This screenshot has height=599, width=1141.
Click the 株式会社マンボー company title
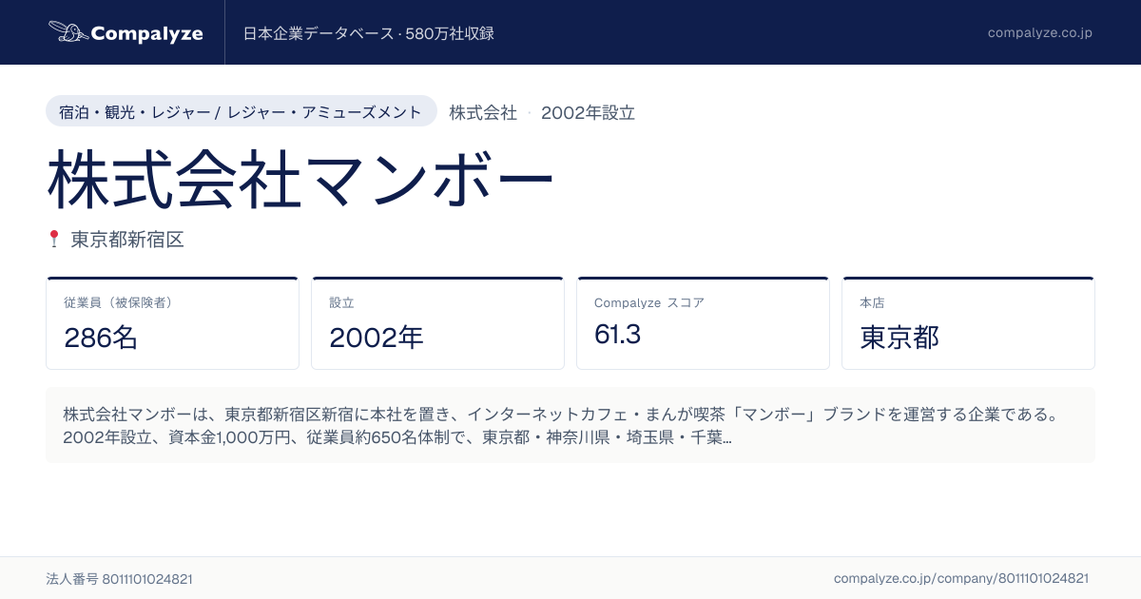coord(300,178)
